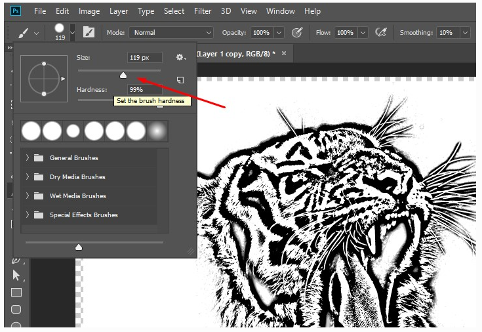This screenshot has height=332, width=482.
Task: Open the Flow slider dropdown arrow
Action: tap(363, 33)
